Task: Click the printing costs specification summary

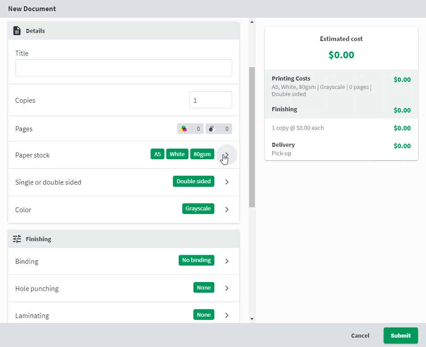Action: [322, 90]
